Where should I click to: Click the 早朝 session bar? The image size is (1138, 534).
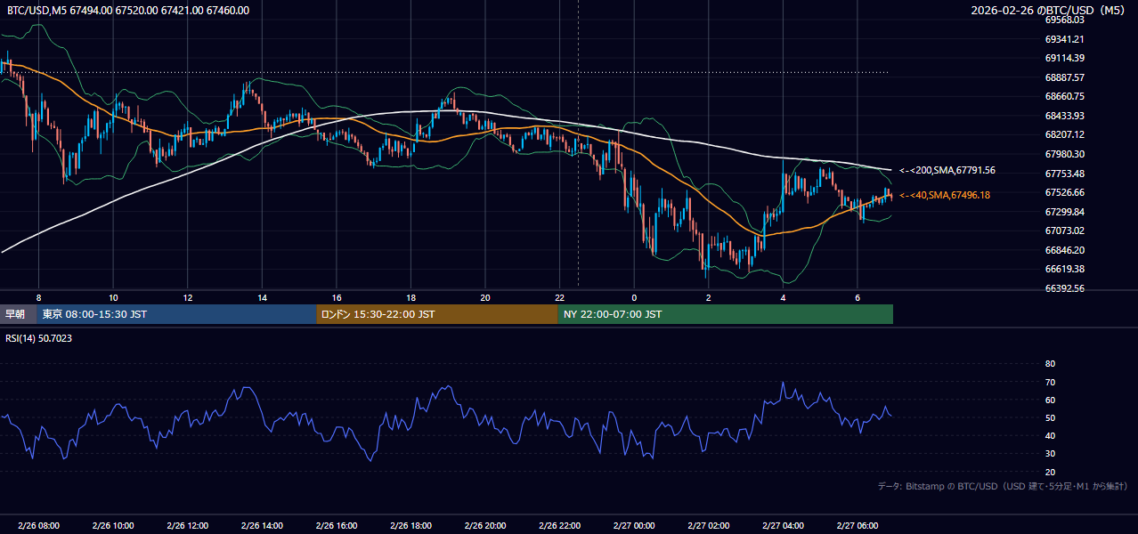(18, 314)
